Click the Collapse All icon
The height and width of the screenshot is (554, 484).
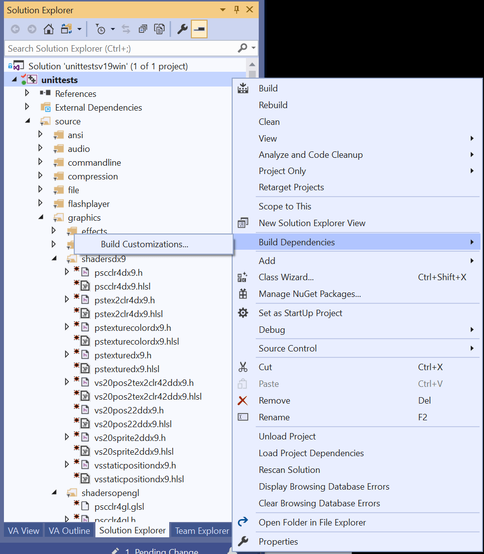pyautogui.click(x=142, y=29)
